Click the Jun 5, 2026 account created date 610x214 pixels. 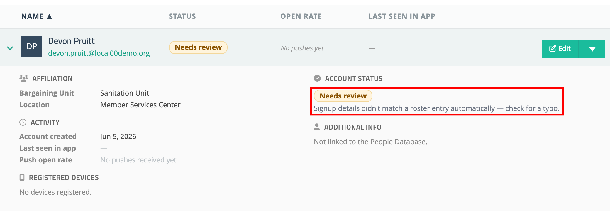118,137
